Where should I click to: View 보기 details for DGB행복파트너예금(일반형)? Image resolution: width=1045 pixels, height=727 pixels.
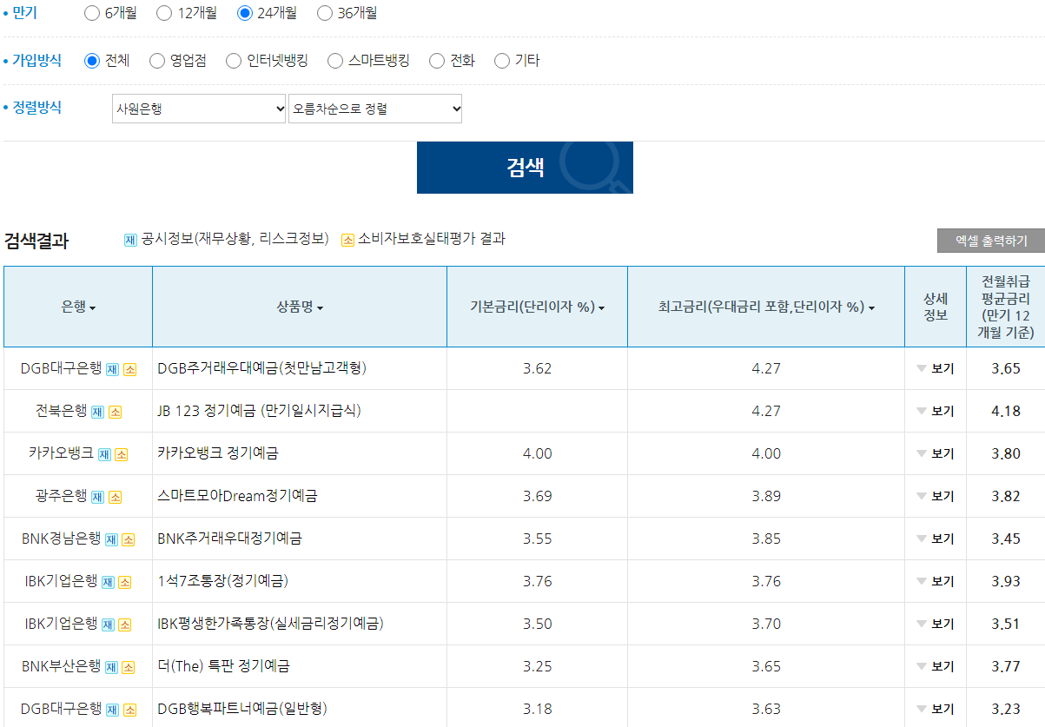pos(936,709)
